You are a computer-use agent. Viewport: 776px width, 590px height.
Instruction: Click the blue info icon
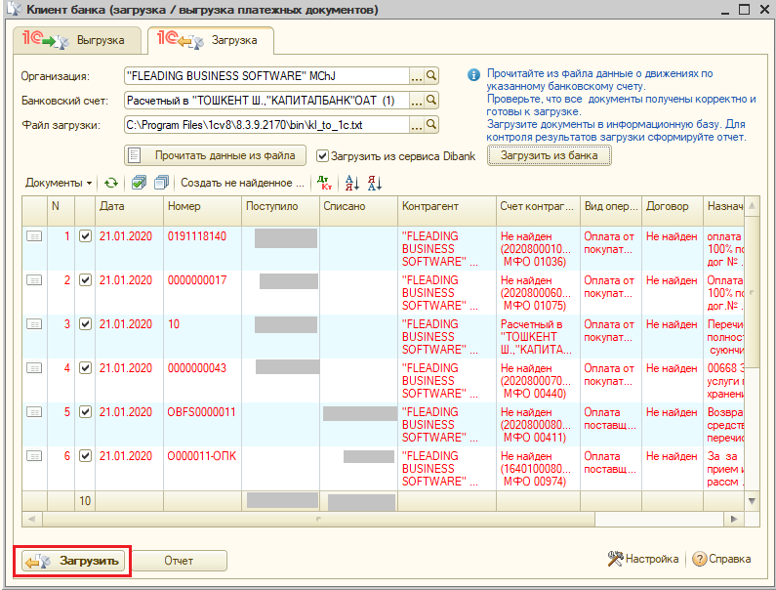tap(473, 75)
